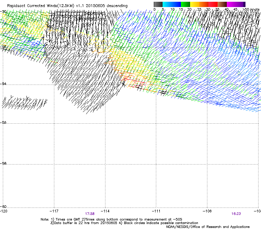Pick the yellow 20-25 knots legend segment

pos(195,4)
